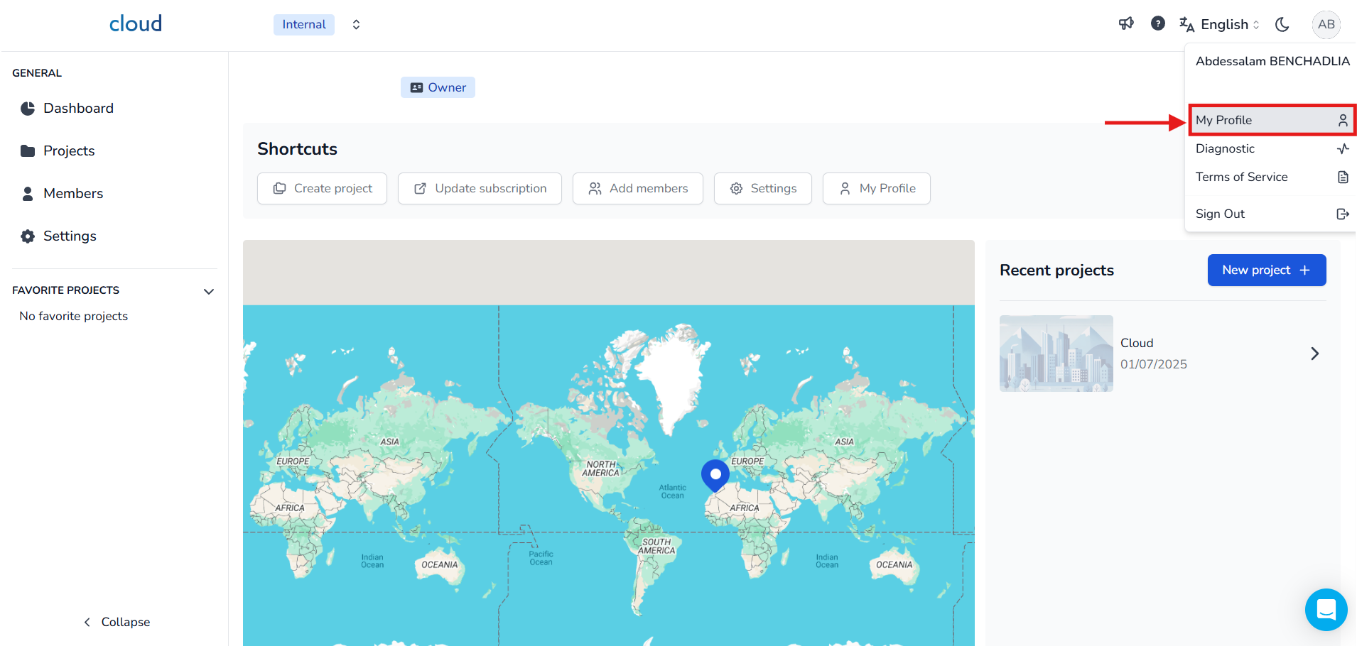
Task: Toggle dark mode moon icon
Action: coord(1282,24)
